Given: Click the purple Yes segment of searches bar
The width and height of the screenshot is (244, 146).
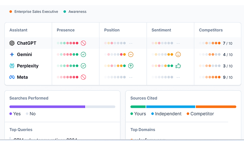Looking at the screenshot, I should click(47, 107).
